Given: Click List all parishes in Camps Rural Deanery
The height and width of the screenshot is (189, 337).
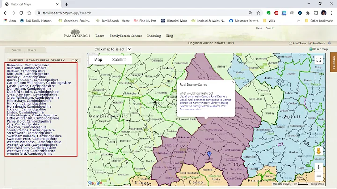Looking at the screenshot, I should coord(203,97).
